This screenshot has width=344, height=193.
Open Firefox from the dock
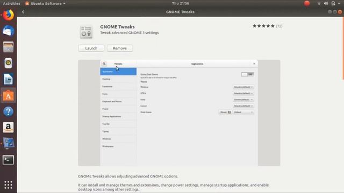coord(9,15)
